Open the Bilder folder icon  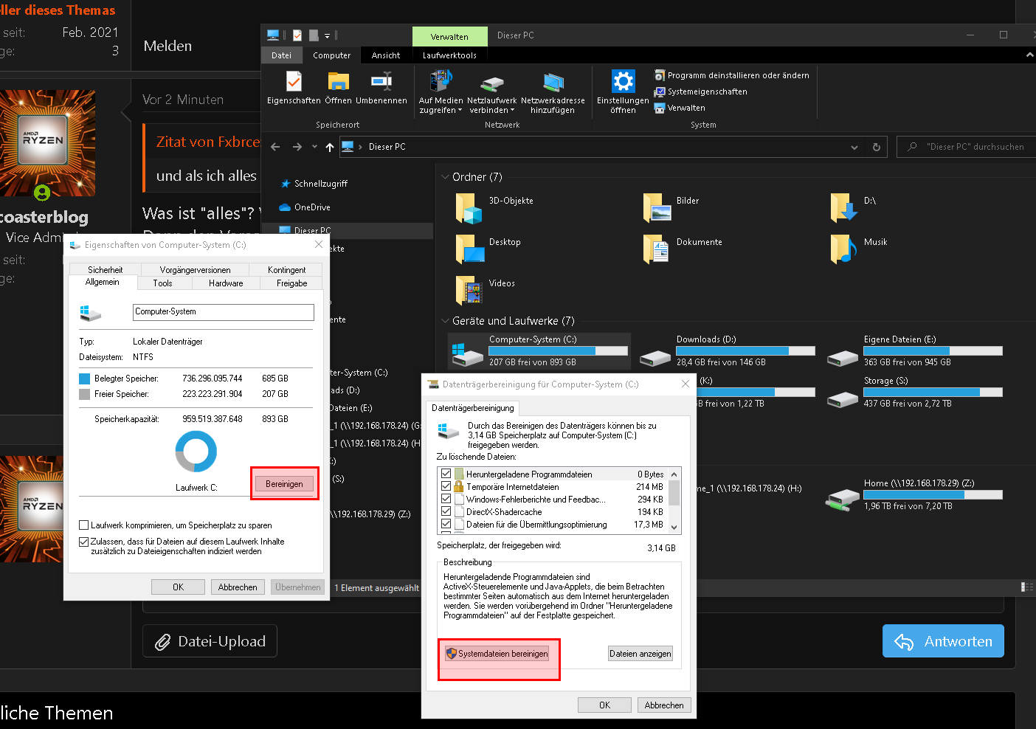click(657, 208)
